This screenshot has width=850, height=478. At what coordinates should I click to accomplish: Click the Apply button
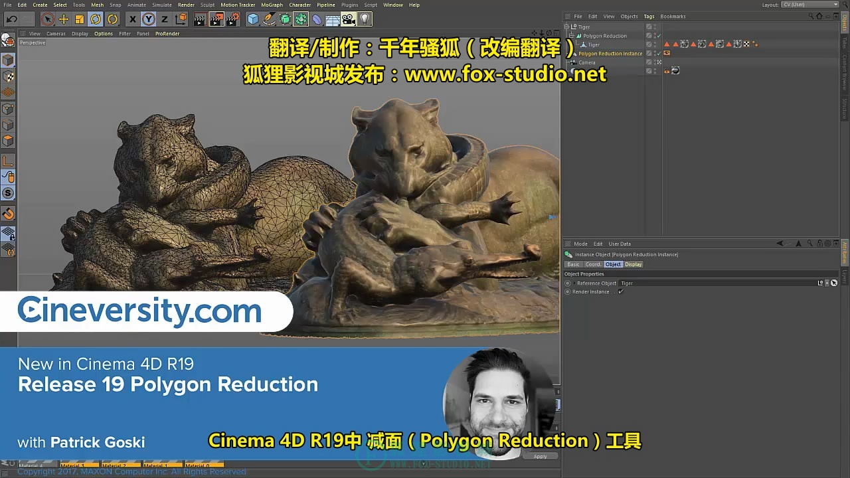540,456
